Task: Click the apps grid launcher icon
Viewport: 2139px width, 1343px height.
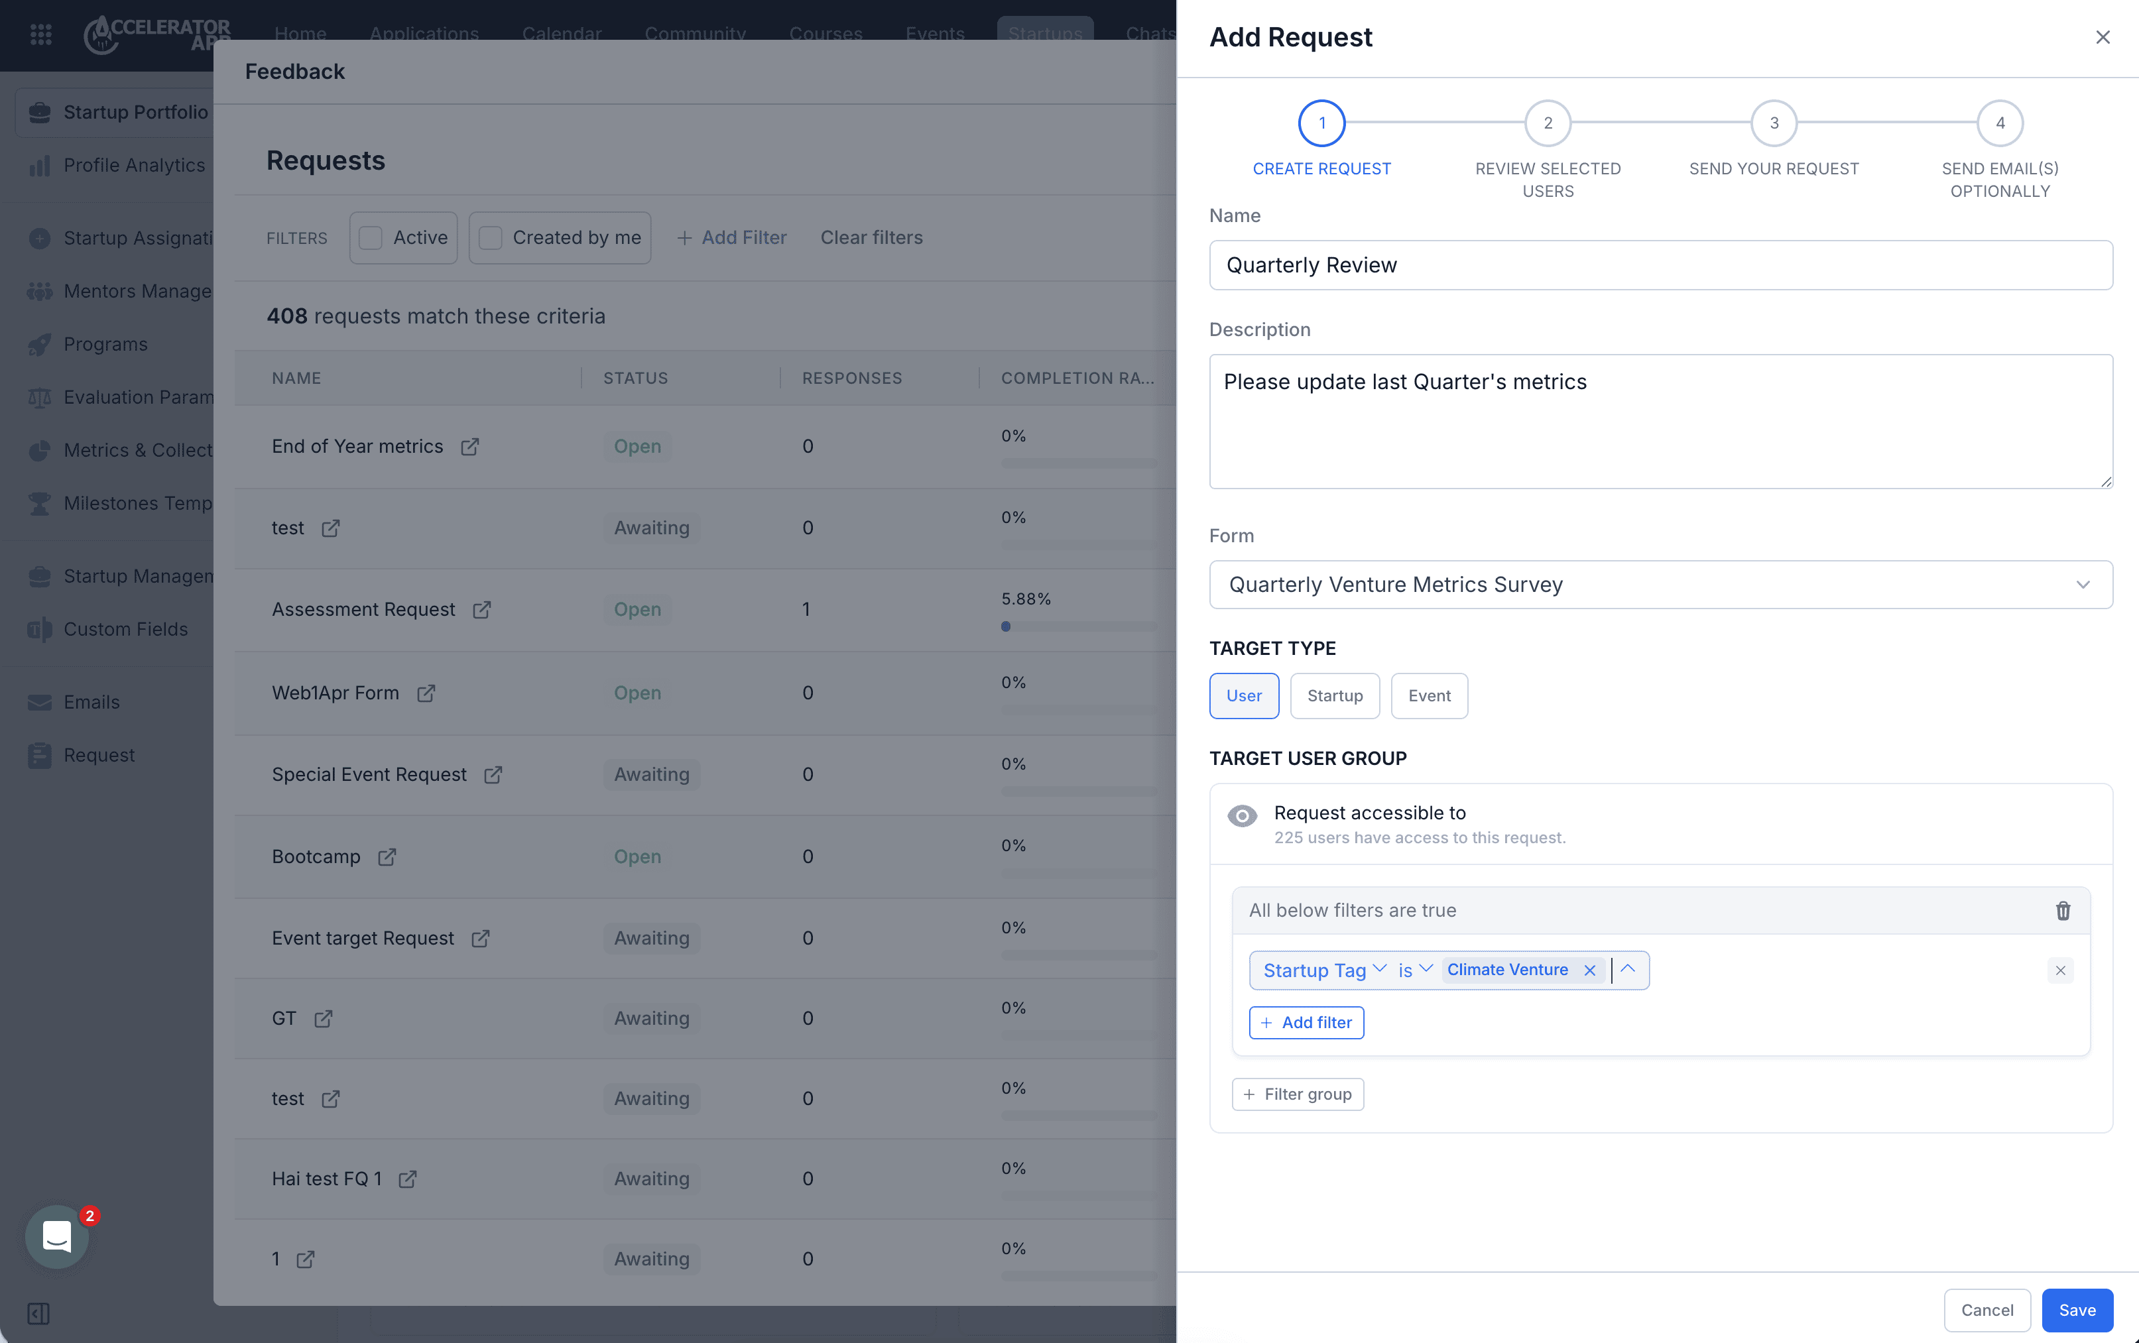Action: coord(41,34)
